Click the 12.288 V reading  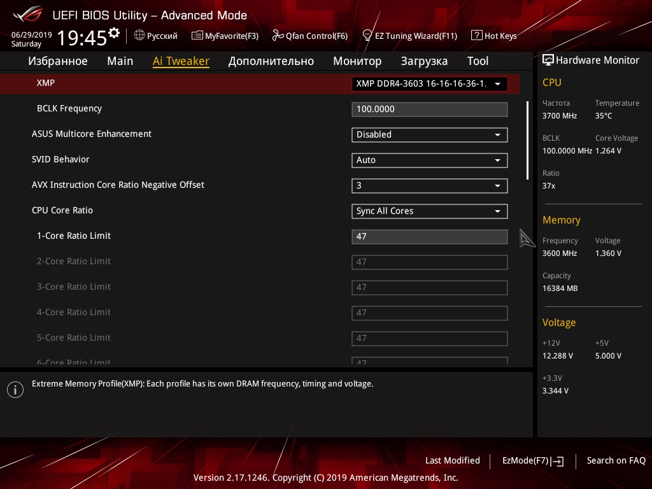558,355
